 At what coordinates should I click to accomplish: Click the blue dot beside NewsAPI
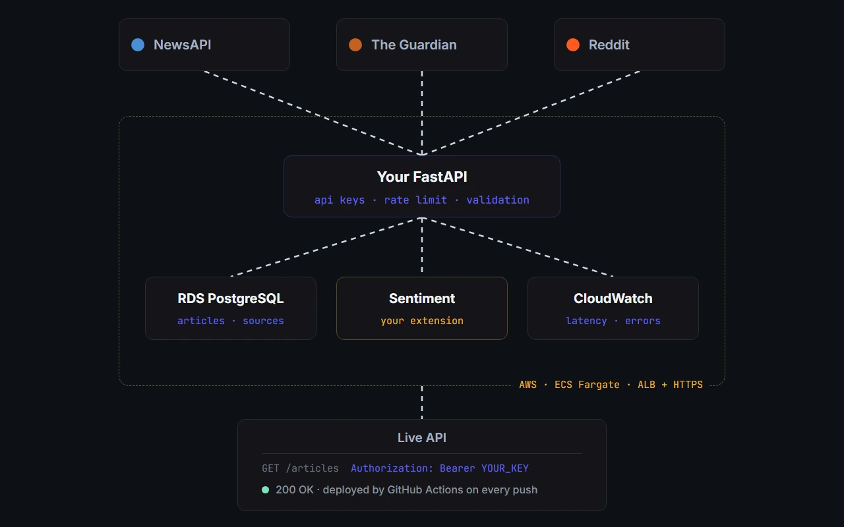138,45
